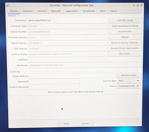Click Restart Mode Applications button
The width and height of the screenshot is (149, 132).
pyautogui.click(x=125, y=48)
